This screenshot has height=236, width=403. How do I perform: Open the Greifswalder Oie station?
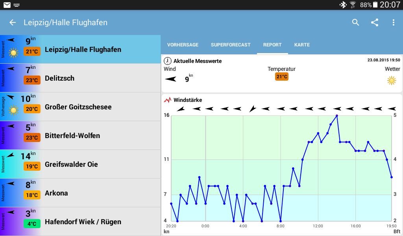[x=80, y=164]
